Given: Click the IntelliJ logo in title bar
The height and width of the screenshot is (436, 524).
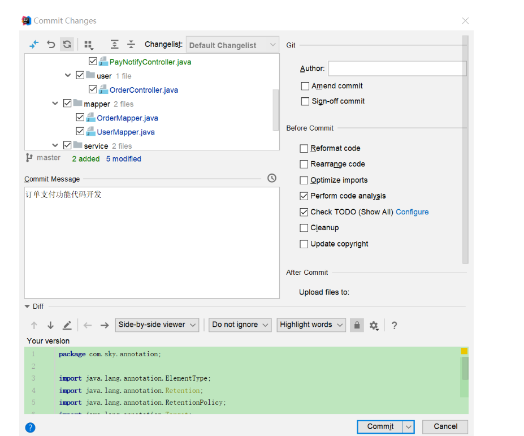Looking at the screenshot, I should click(27, 20).
